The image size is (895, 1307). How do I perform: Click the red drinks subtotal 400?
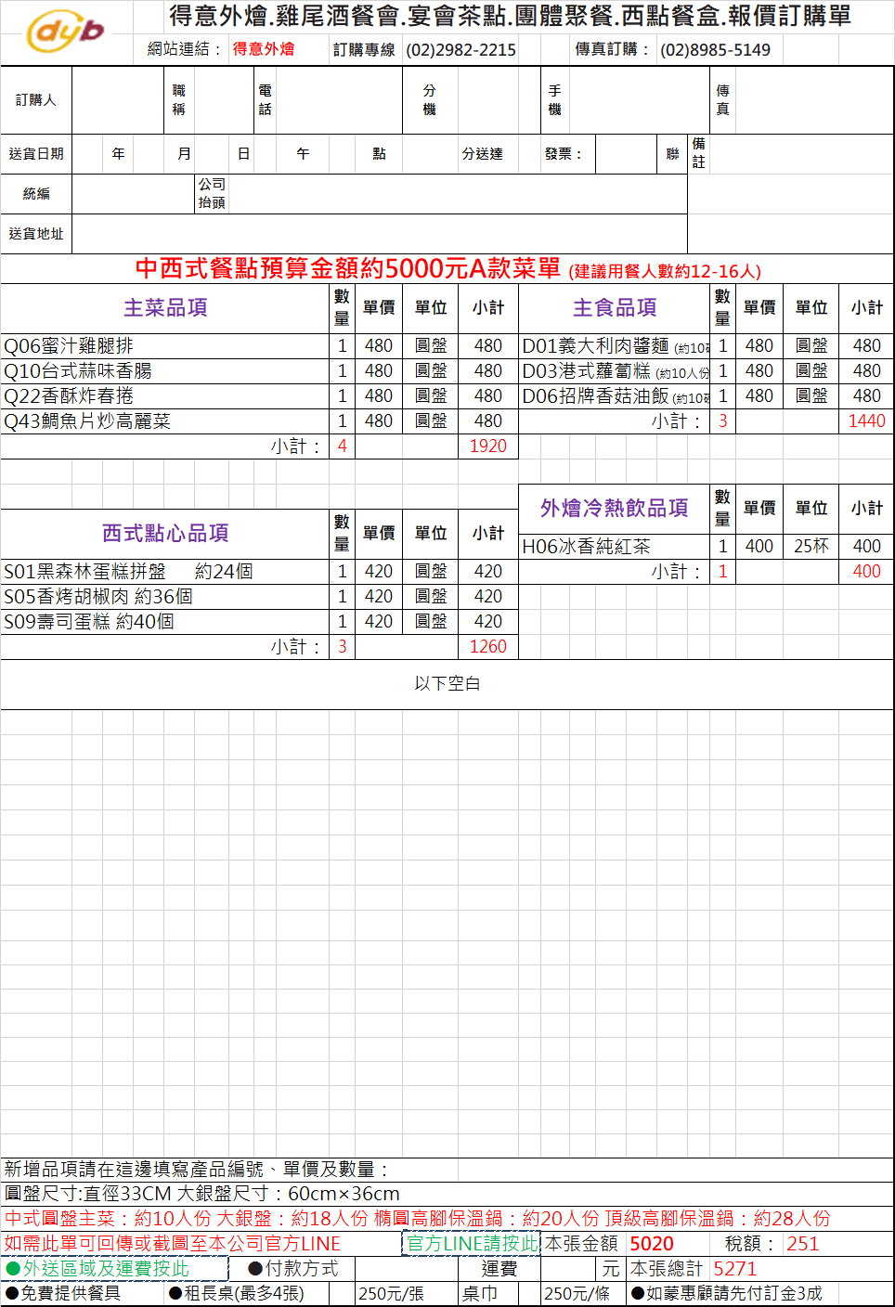click(866, 572)
